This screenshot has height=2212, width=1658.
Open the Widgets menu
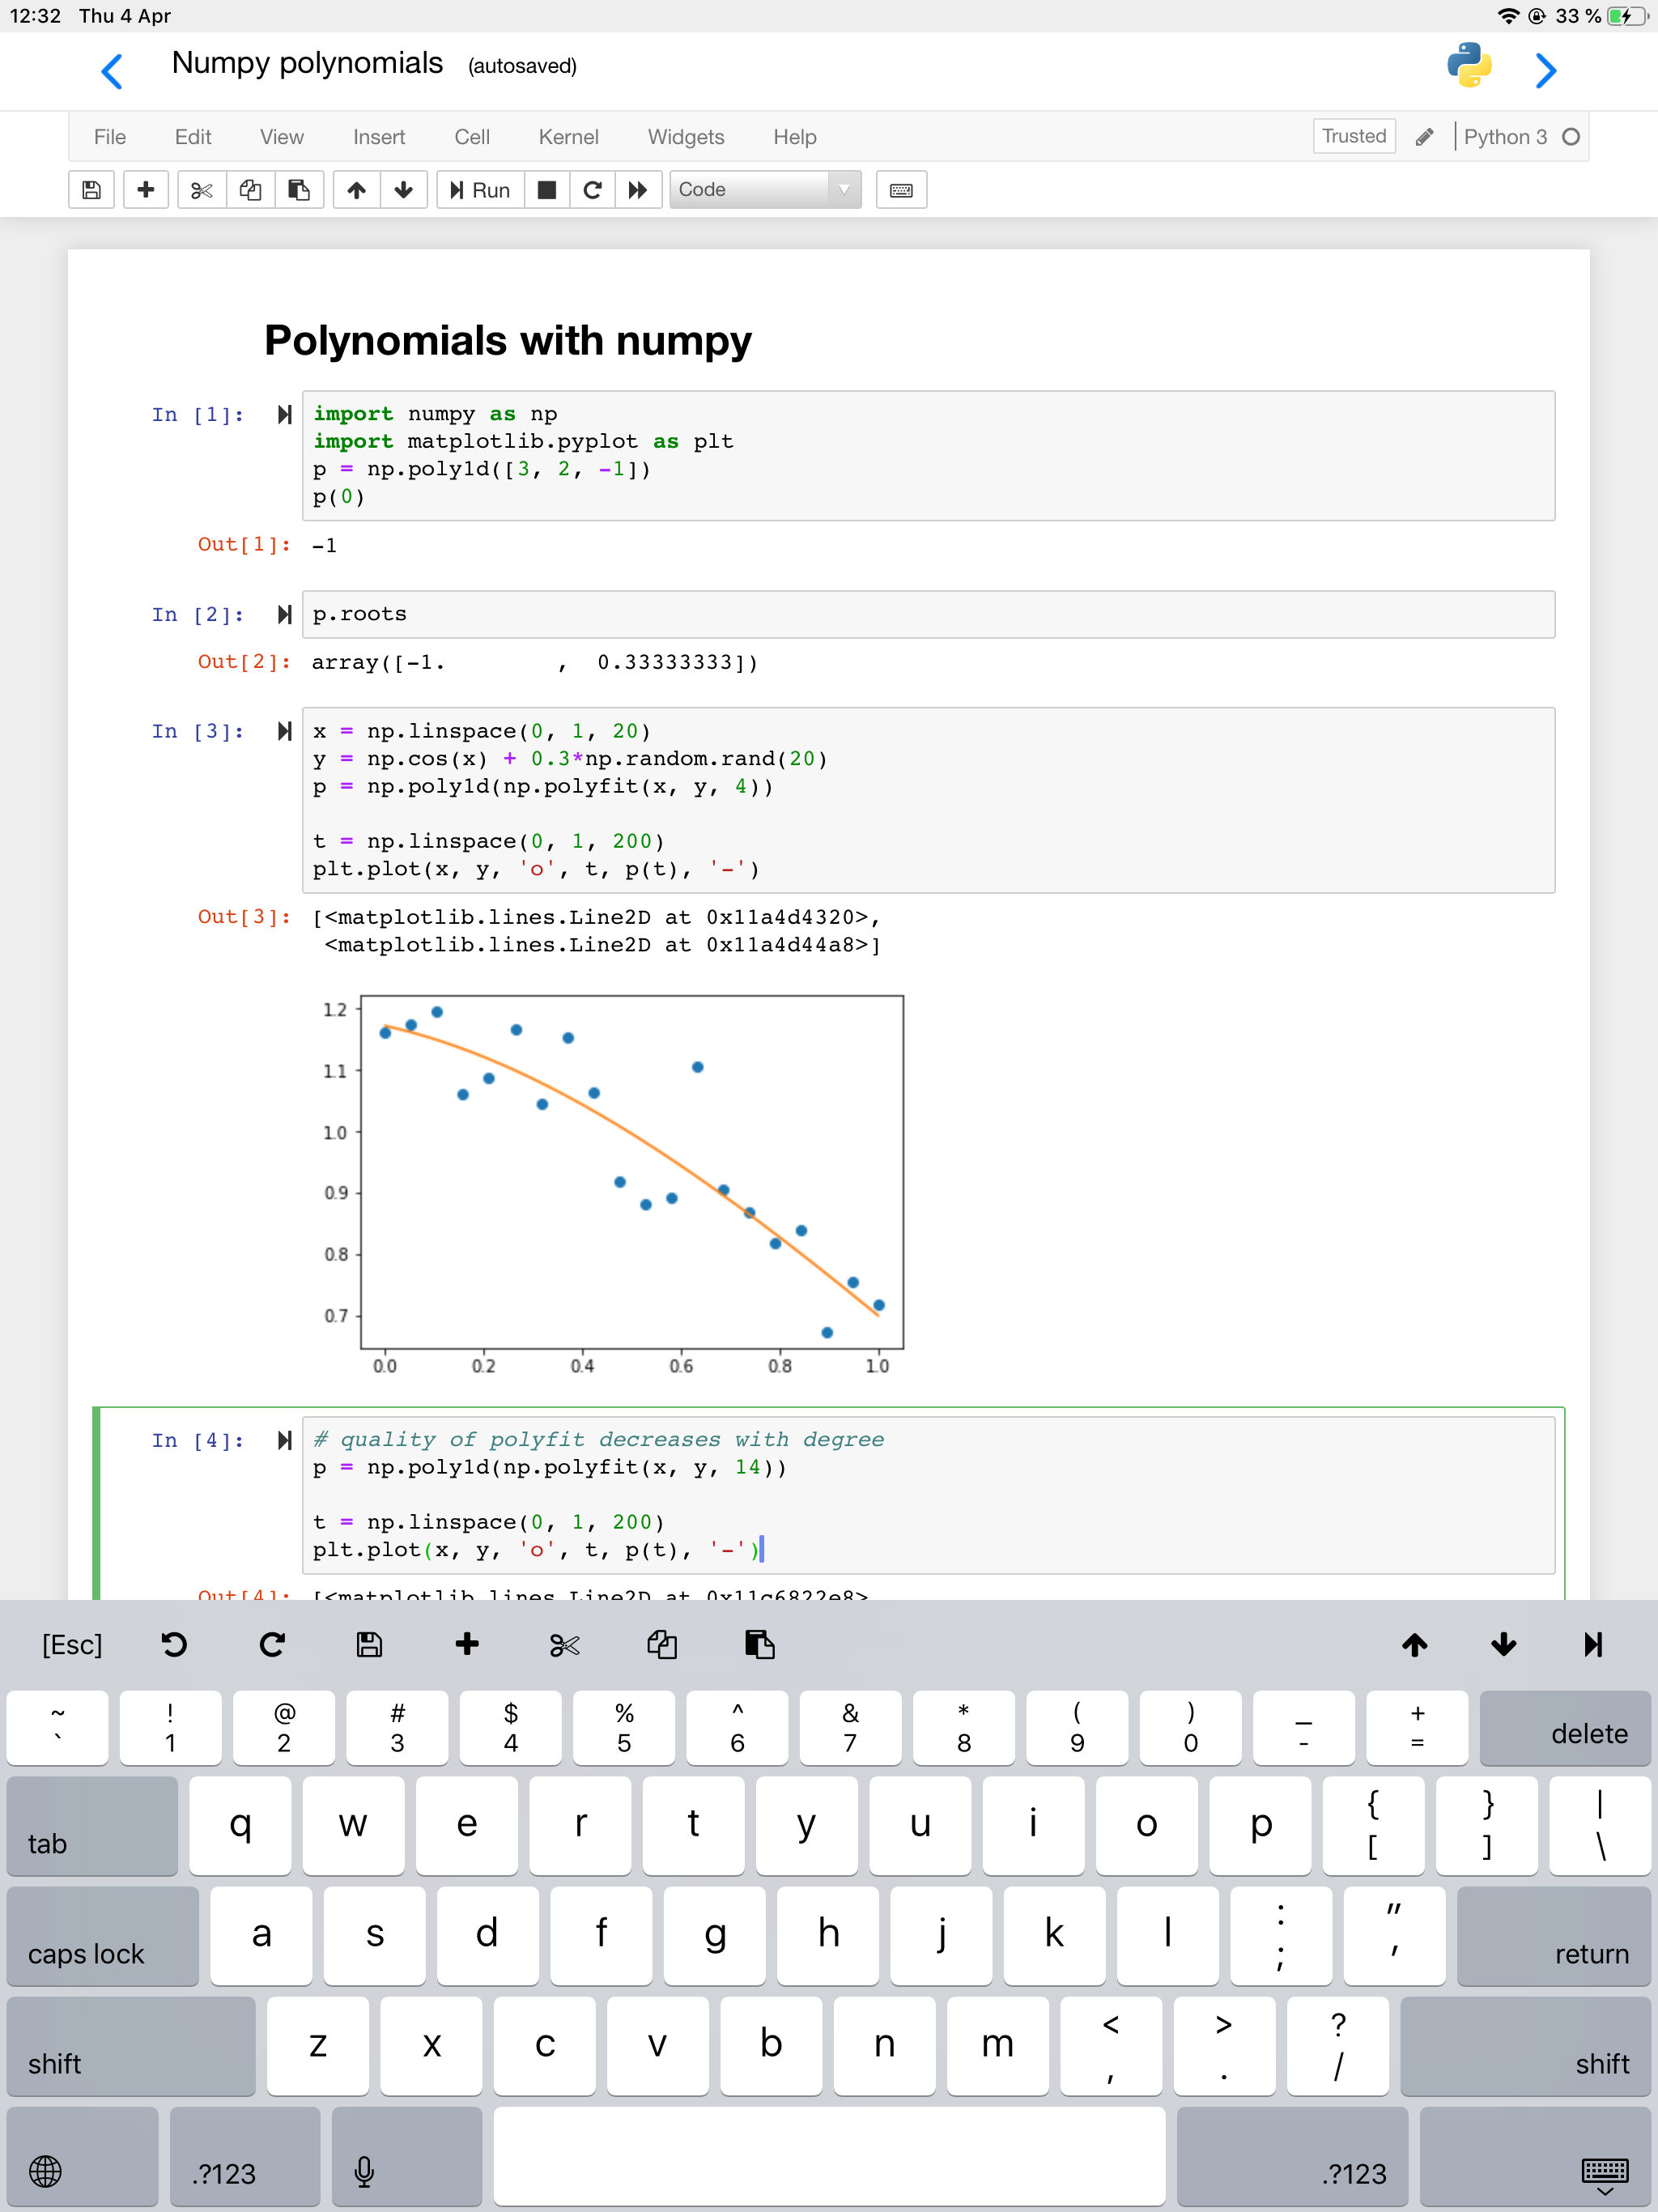point(686,137)
